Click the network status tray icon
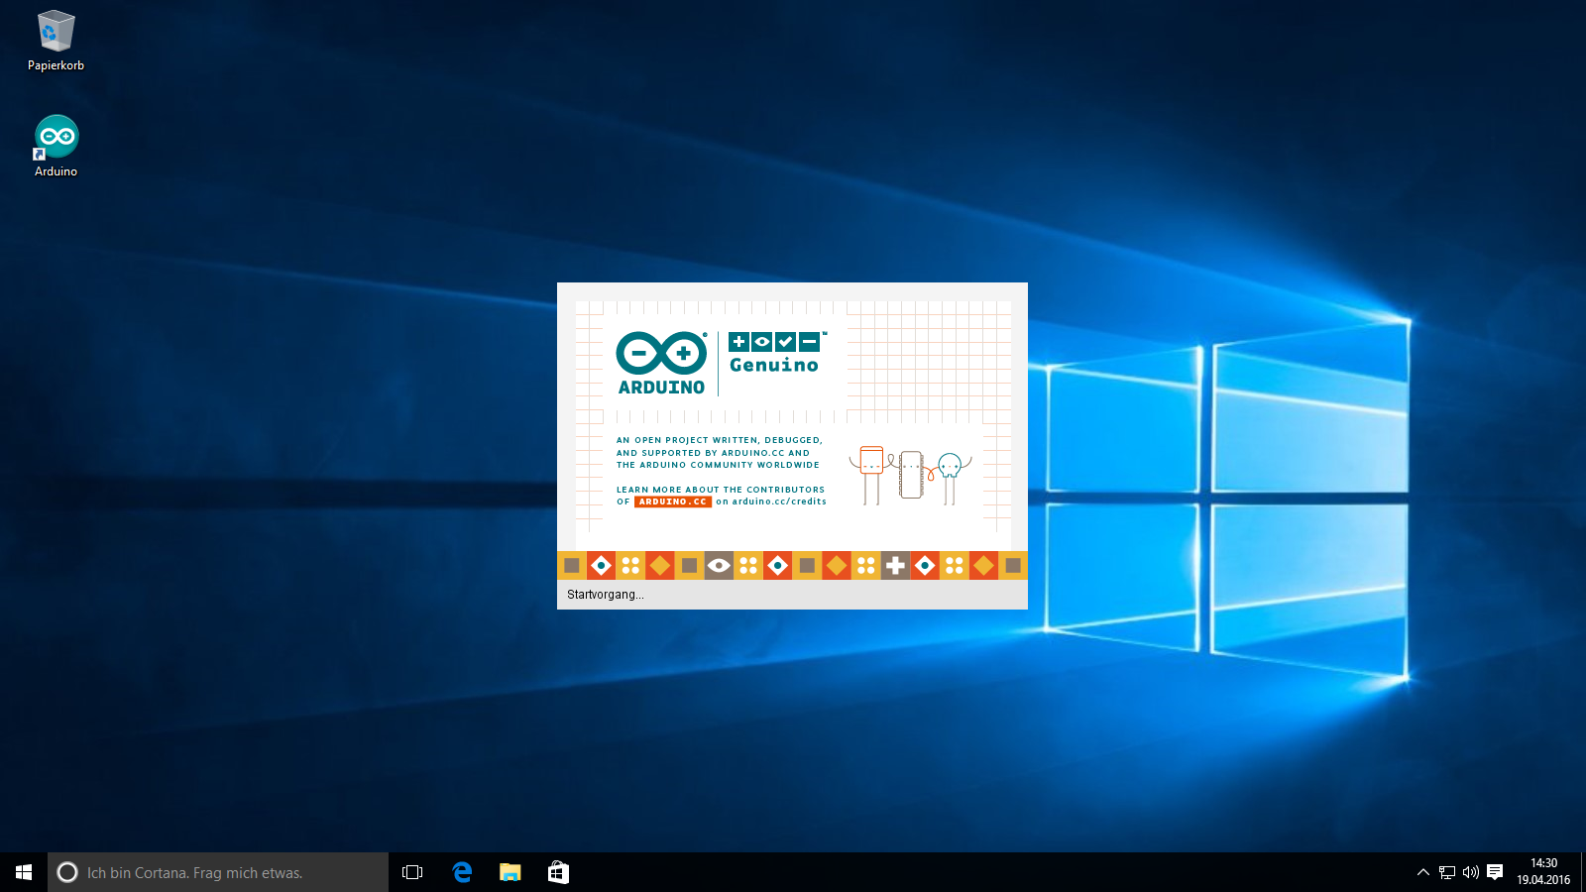 point(1447,872)
